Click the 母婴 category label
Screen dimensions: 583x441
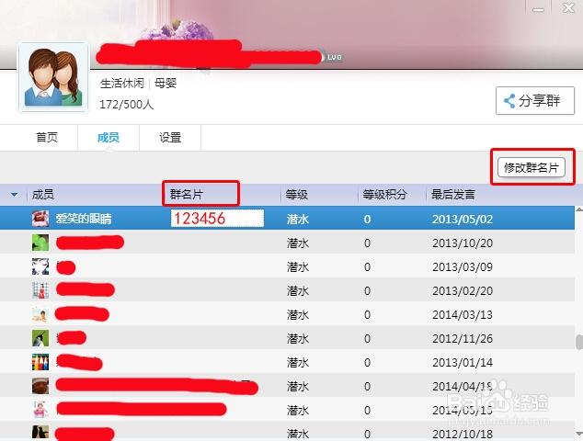tap(166, 84)
